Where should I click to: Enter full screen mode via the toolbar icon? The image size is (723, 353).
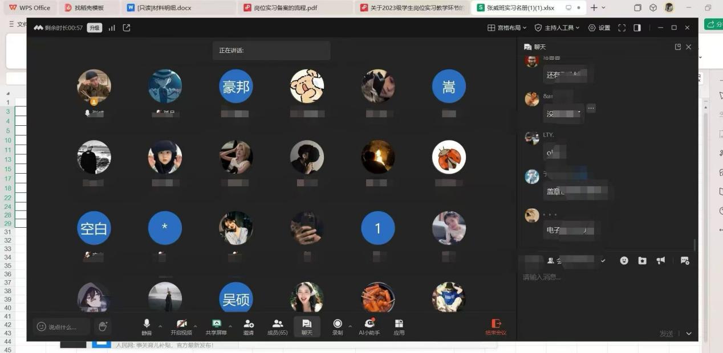point(622,28)
